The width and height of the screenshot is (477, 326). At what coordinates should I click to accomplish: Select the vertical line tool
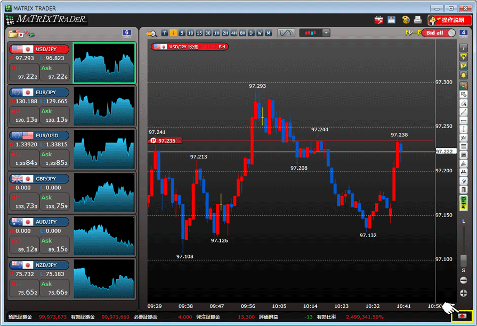[463, 129]
